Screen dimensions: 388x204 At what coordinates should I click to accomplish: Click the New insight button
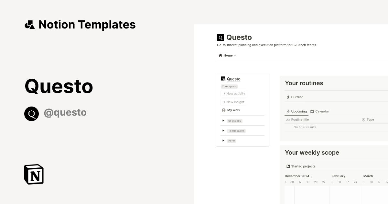[234, 102]
